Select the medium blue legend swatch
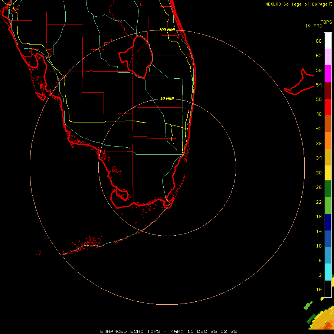334x334 pixels. (x=328, y=239)
